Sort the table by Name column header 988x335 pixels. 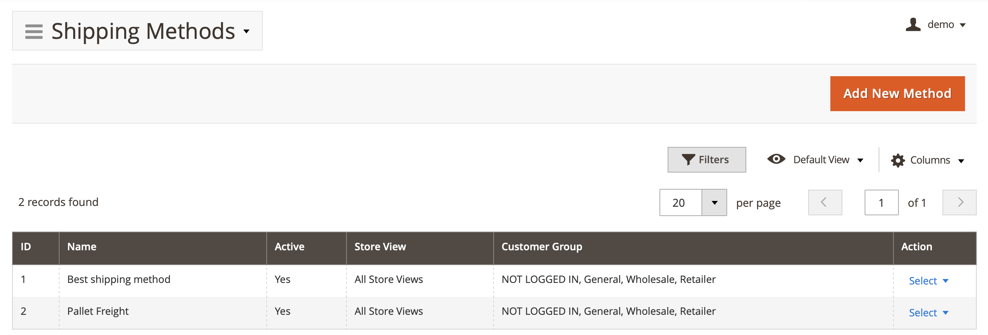163,247
